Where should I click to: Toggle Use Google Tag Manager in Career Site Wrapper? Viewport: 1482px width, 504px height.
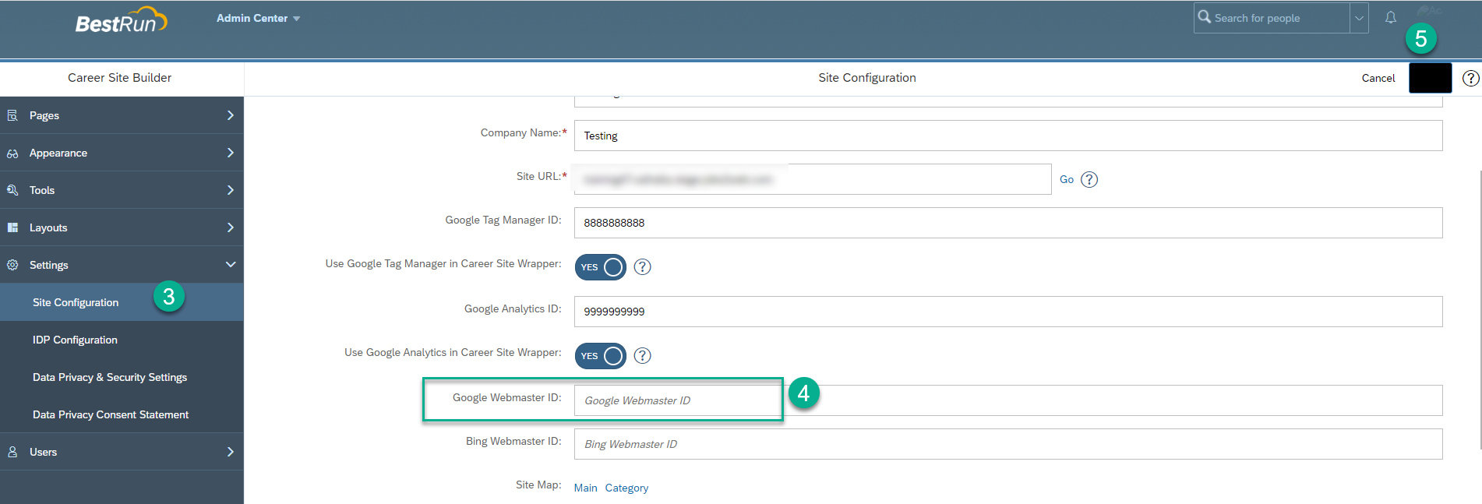tap(601, 267)
